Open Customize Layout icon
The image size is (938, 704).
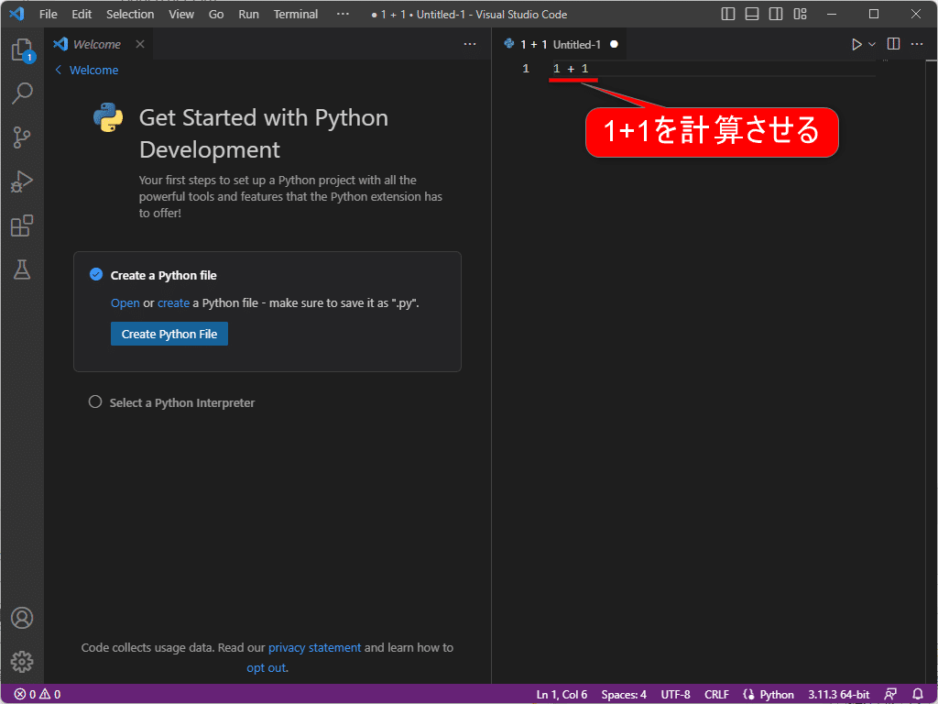(801, 14)
